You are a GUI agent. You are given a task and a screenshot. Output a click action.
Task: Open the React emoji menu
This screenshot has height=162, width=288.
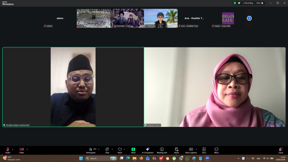(x=120, y=150)
